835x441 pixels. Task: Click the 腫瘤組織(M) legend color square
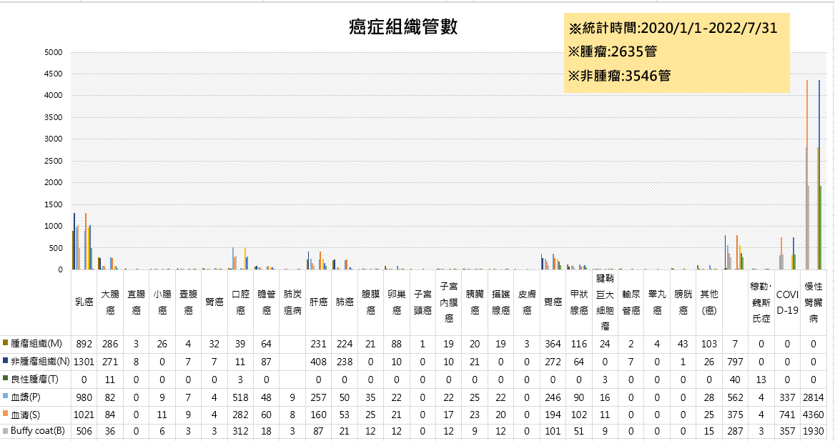coord(5,342)
